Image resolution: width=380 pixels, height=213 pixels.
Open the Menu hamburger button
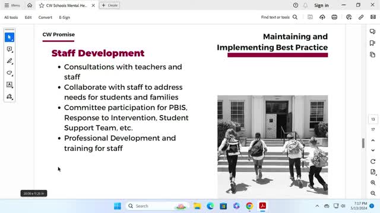(x=12, y=5)
